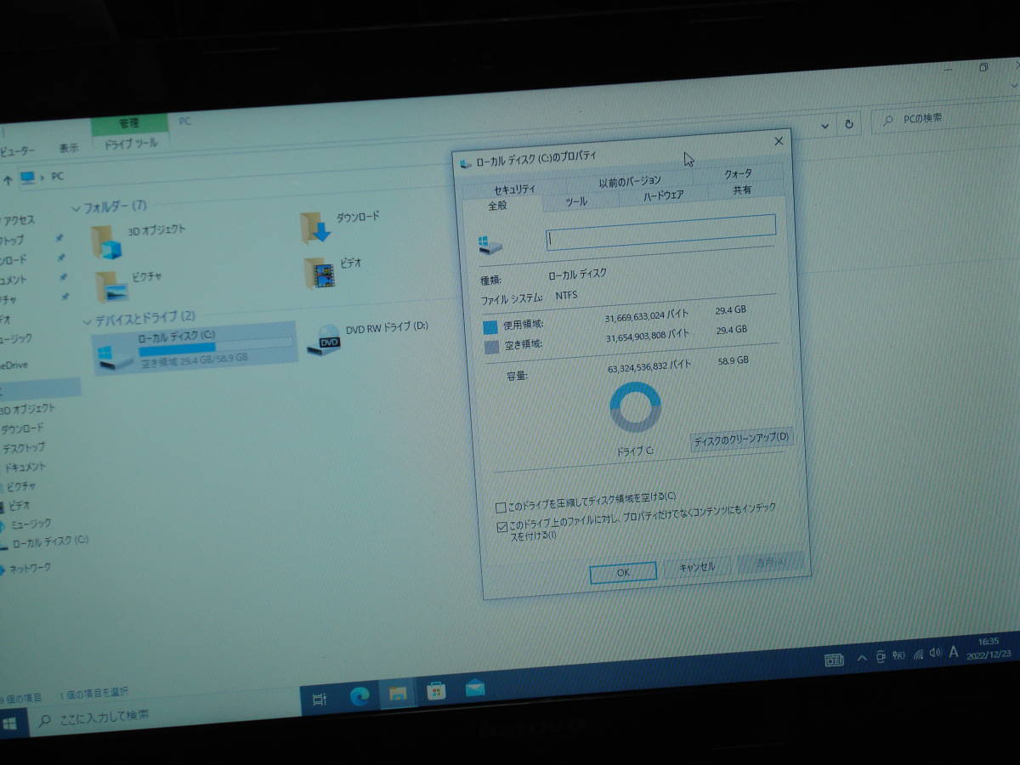Uncheck the index file contents checkbox
Screen dimensions: 1020x765
click(502, 528)
